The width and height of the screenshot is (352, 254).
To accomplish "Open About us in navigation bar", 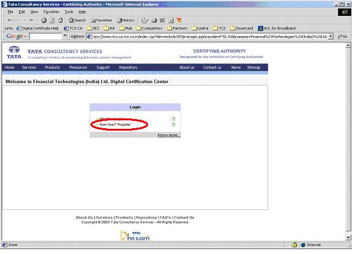I will [x=187, y=67].
